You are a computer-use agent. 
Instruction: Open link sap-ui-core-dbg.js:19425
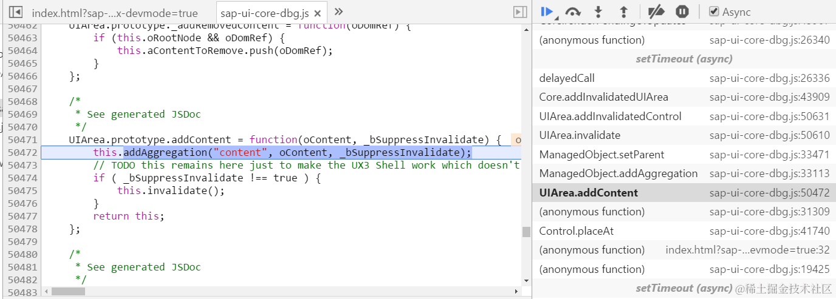769,269
